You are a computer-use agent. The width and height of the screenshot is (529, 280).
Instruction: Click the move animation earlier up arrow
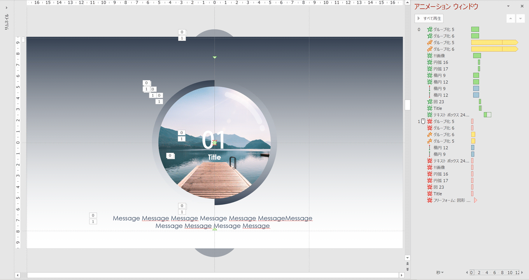click(x=510, y=19)
